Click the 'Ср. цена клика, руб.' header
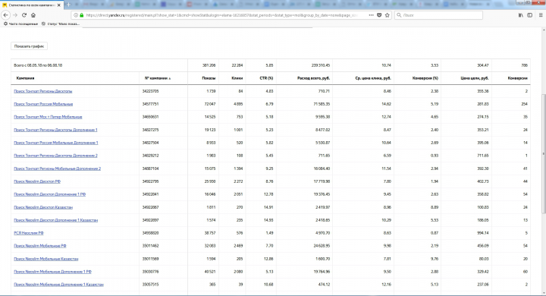546x296 pixels. click(373, 78)
